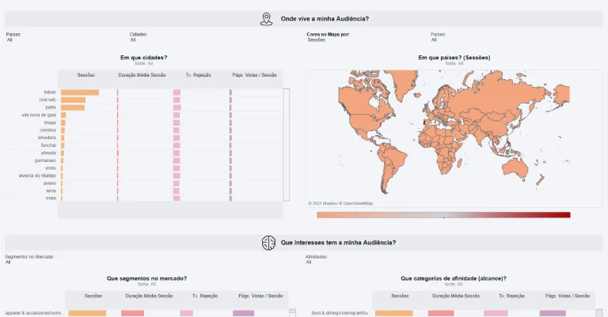Viewport: 608px width, 317px height.
Task: Sort cities table by Sessões column
Action: [x=85, y=75]
